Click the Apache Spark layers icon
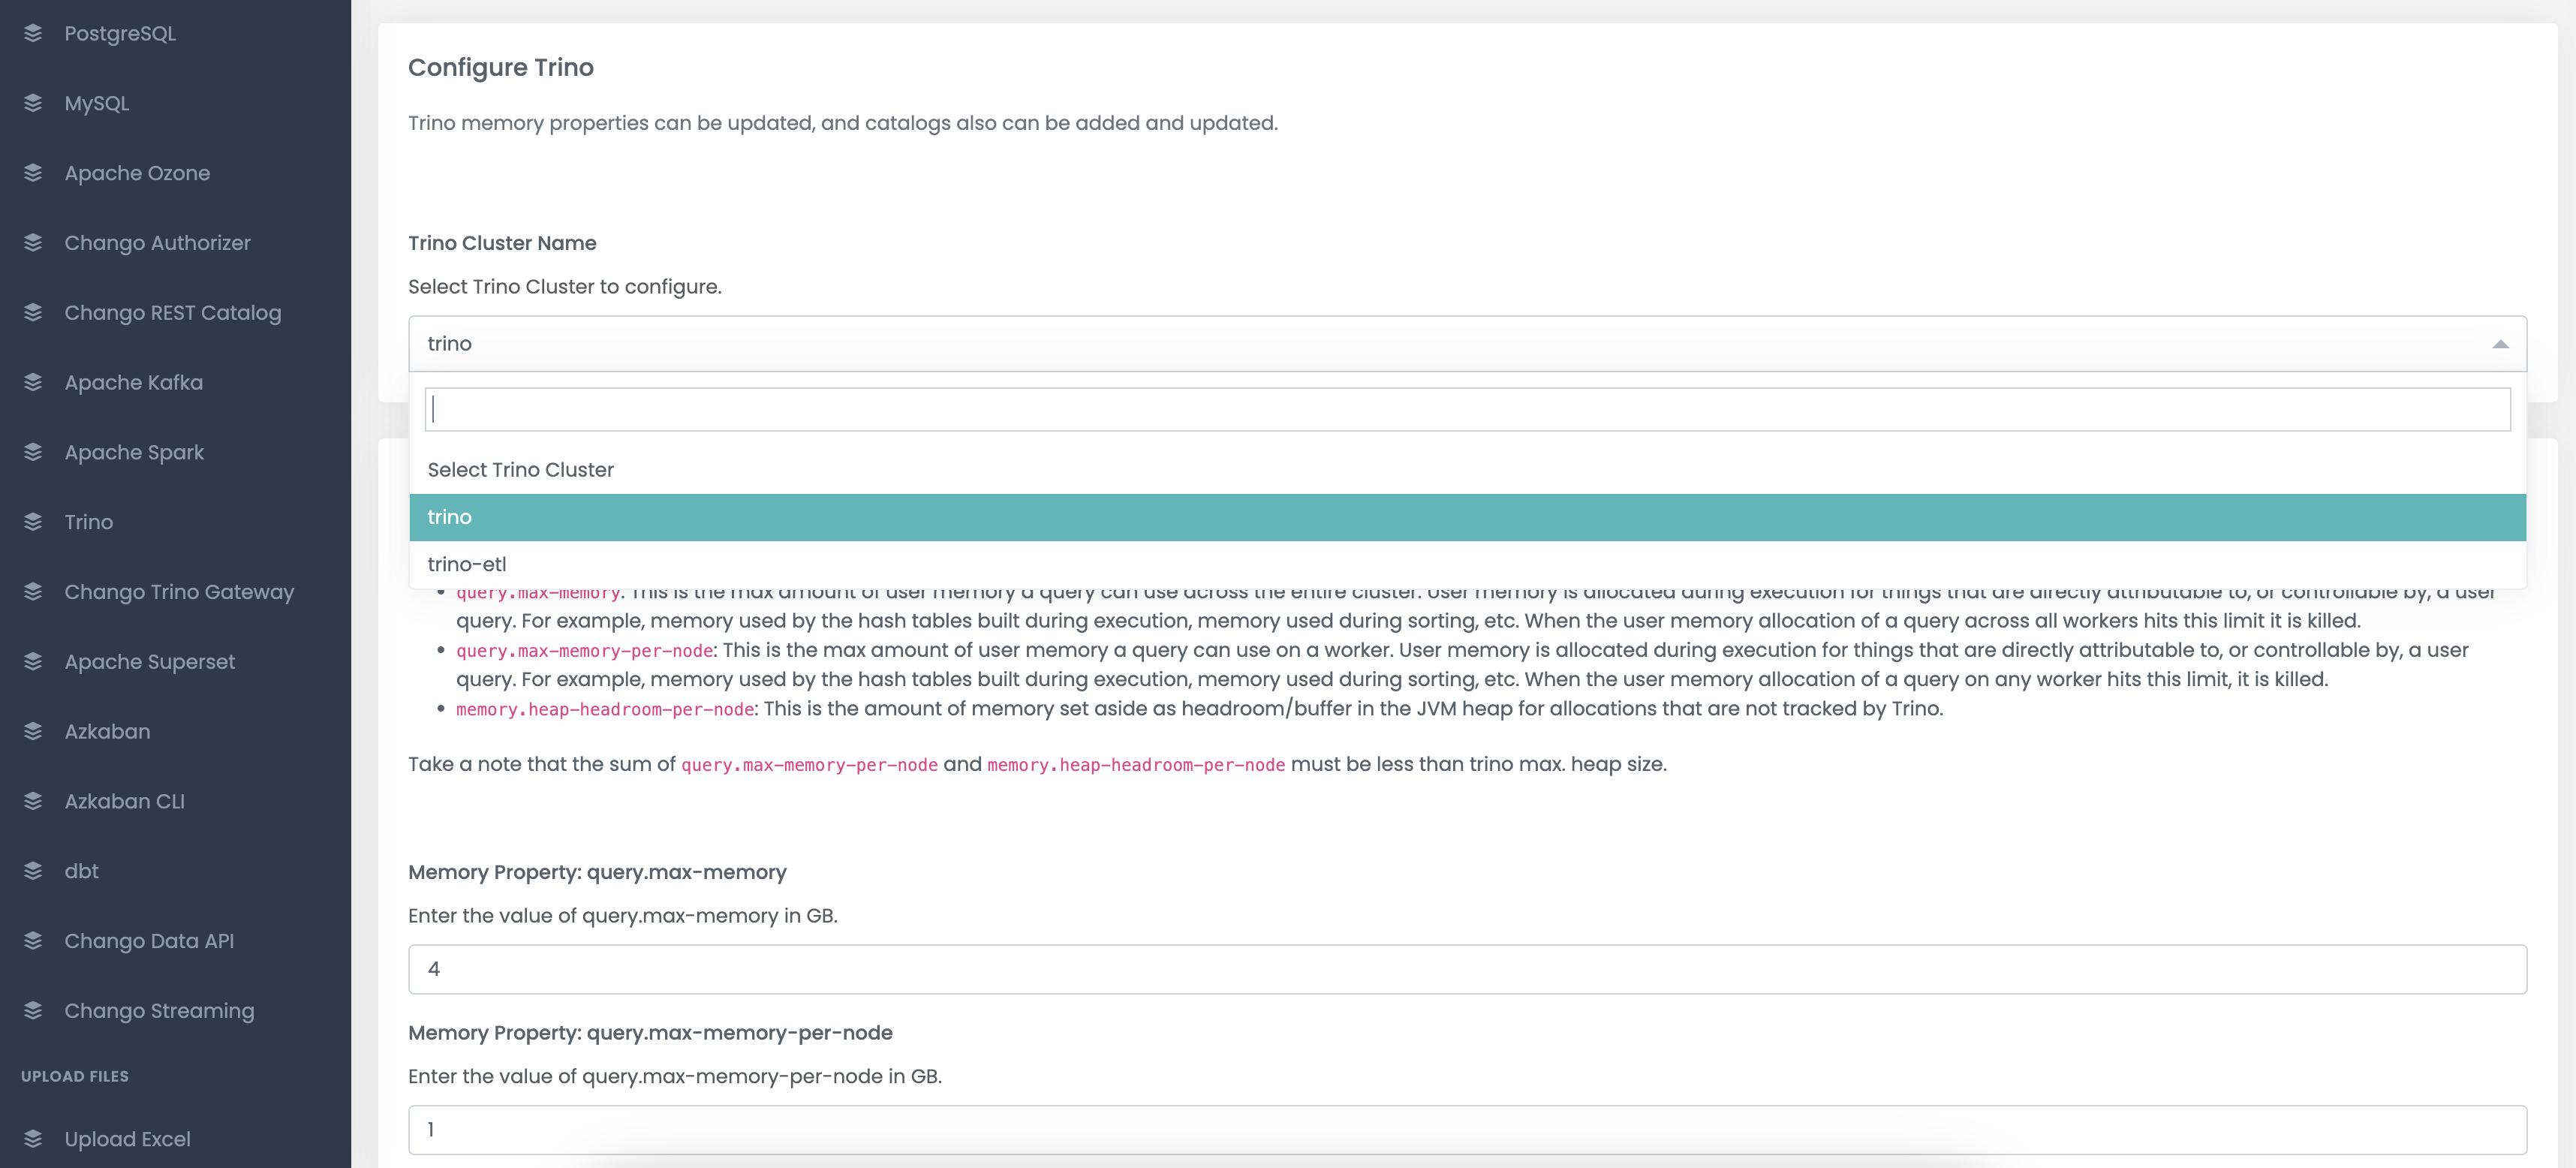2576x1168 pixels. point(33,452)
